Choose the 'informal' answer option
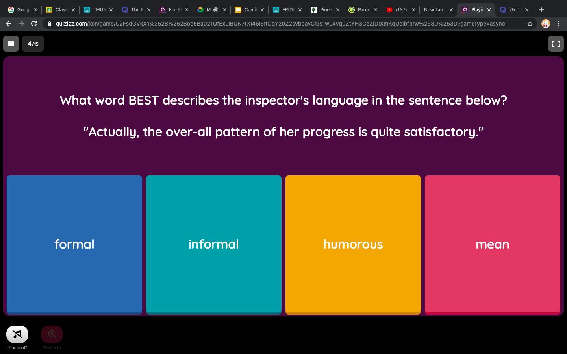 click(214, 244)
